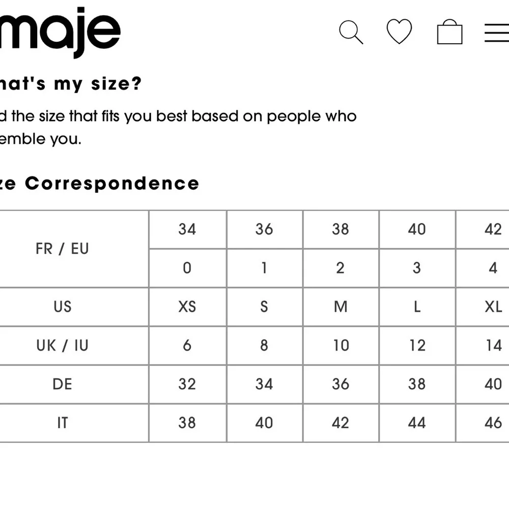Click UK / IU row label
The width and height of the screenshot is (509, 509).
(x=62, y=346)
